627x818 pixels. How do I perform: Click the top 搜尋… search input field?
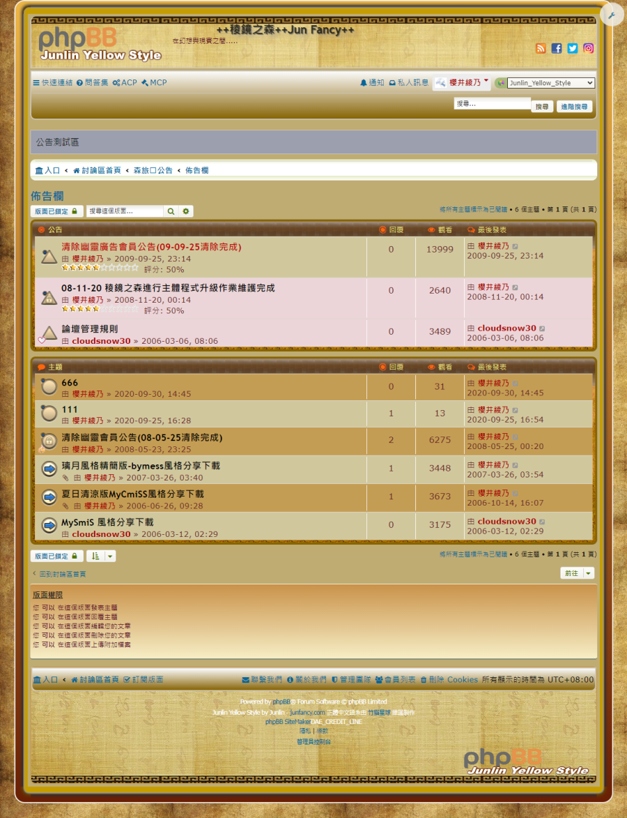pyautogui.click(x=492, y=104)
